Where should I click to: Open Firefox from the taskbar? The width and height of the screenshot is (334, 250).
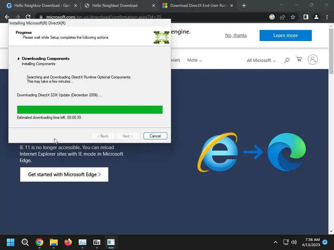click(68, 242)
